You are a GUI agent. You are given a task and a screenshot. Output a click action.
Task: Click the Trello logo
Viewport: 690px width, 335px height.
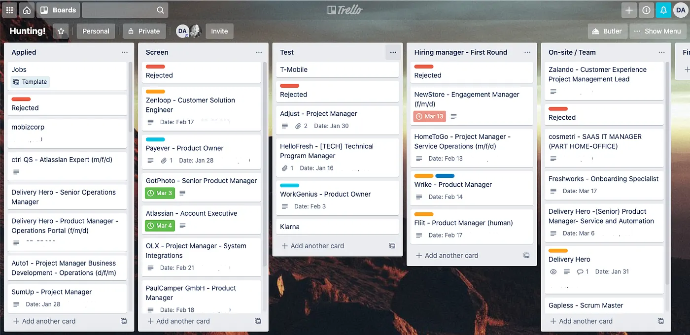tap(345, 10)
